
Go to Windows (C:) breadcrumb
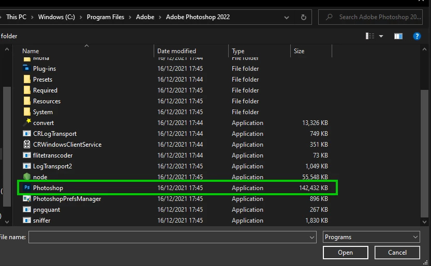[x=56, y=17]
